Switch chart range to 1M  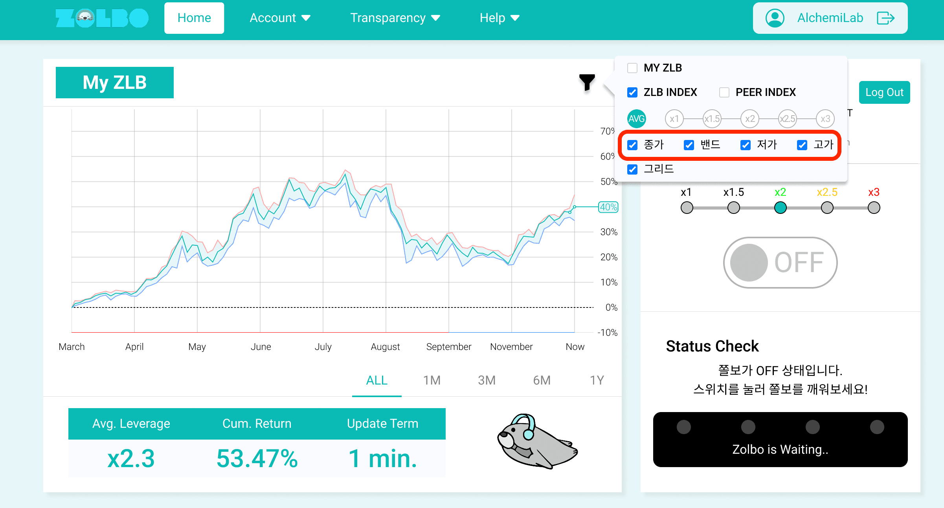[432, 381]
